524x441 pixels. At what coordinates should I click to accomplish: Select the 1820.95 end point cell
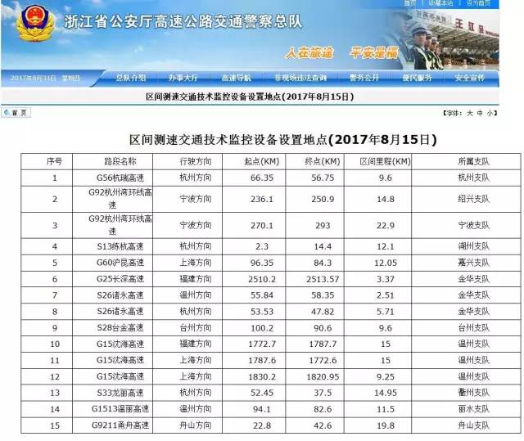(314, 377)
